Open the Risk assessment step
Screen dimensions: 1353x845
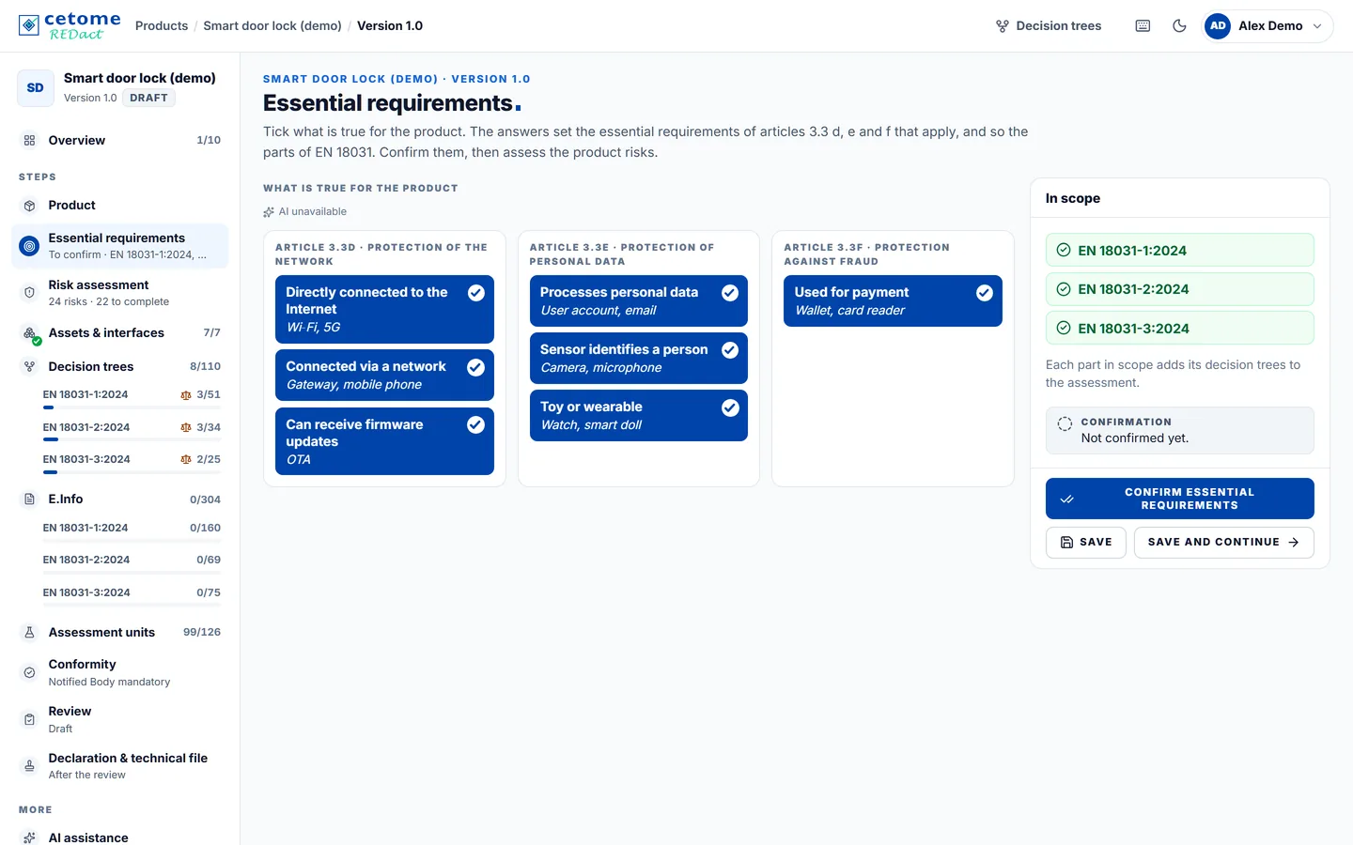point(120,293)
